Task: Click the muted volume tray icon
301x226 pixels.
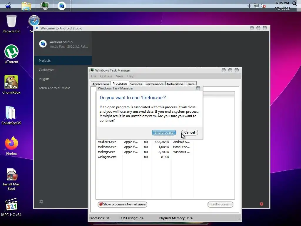Action: [263, 6]
